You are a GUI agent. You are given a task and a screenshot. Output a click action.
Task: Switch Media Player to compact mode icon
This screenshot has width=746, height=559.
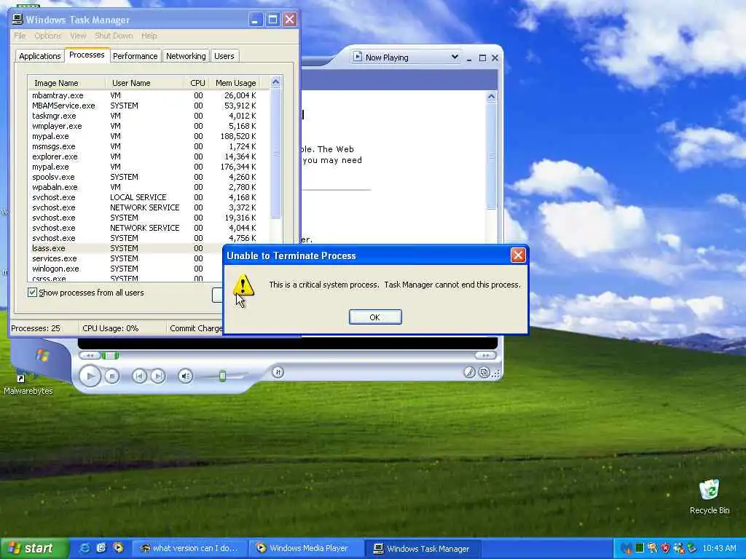484,372
